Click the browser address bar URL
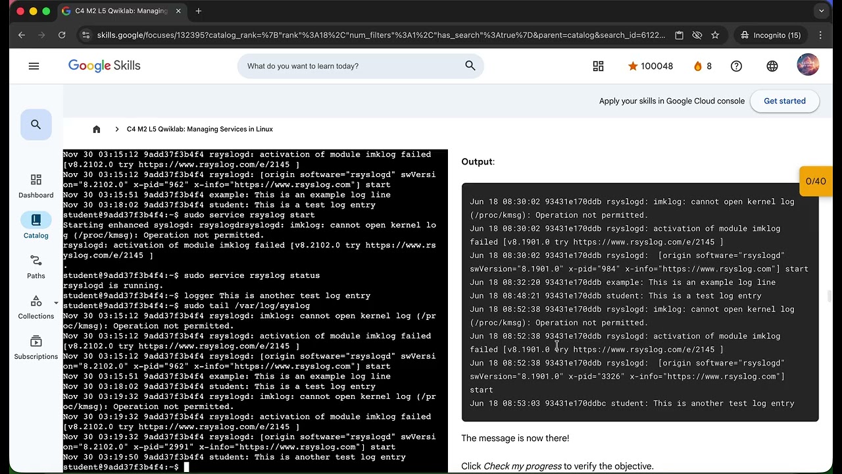This screenshot has width=842, height=474. coord(381,35)
